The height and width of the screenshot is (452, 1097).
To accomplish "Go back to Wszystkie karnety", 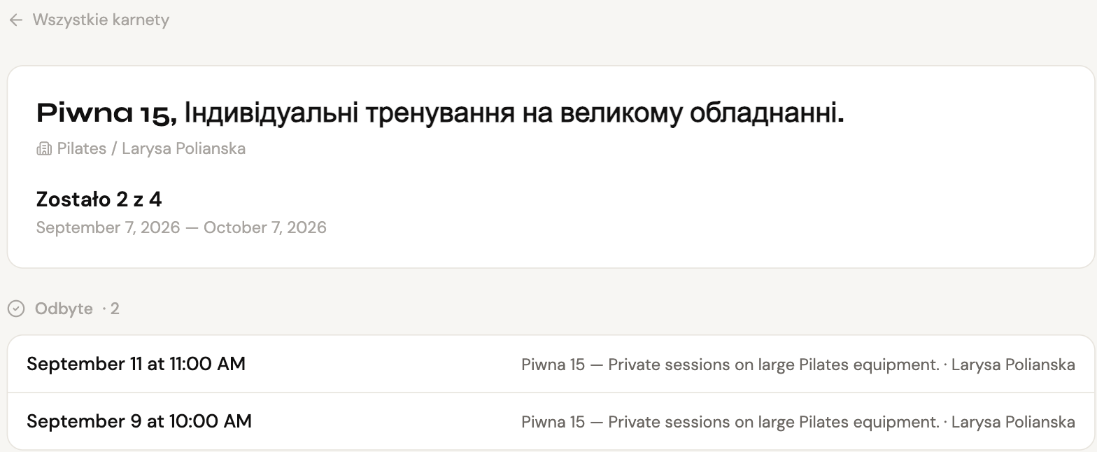I will [89, 20].
